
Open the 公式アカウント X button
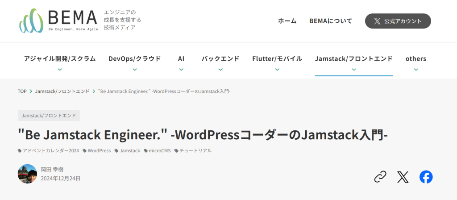point(398,21)
